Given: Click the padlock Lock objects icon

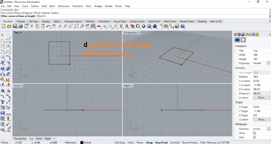Looking at the screenshot, I should point(127,26).
